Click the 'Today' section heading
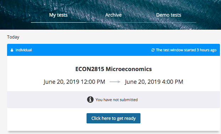The height and width of the screenshot is (134, 221). point(13,37)
